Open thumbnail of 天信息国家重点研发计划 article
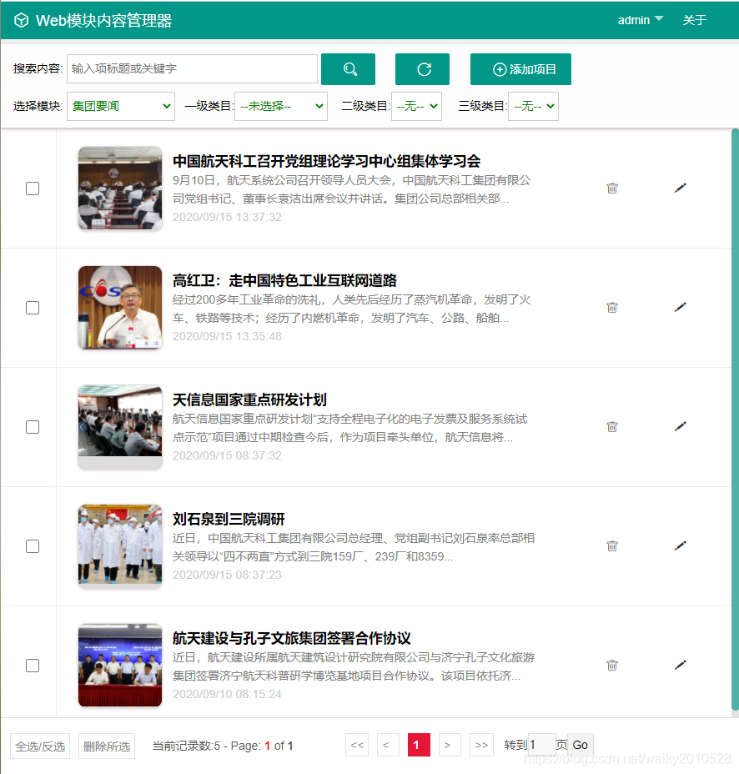Image resolution: width=739 pixels, height=774 pixels. pyautogui.click(x=120, y=426)
